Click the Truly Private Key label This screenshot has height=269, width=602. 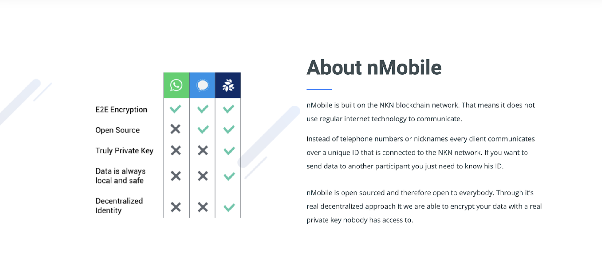[x=124, y=150]
